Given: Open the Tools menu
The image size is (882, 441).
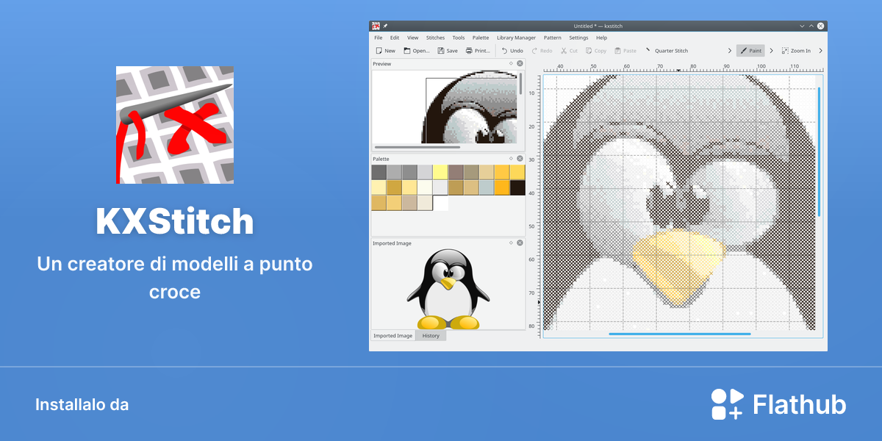Looking at the screenshot, I should (x=459, y=37).
